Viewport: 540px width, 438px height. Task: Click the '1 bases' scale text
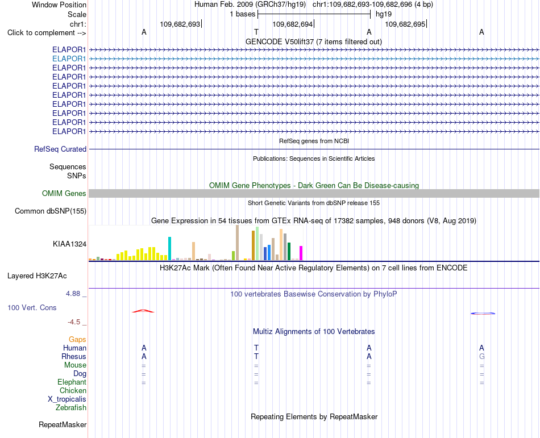(x=243, y=14)
